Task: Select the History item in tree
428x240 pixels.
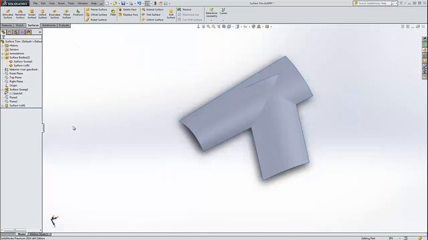Action: pyautogui.click(x=13, y=46)
